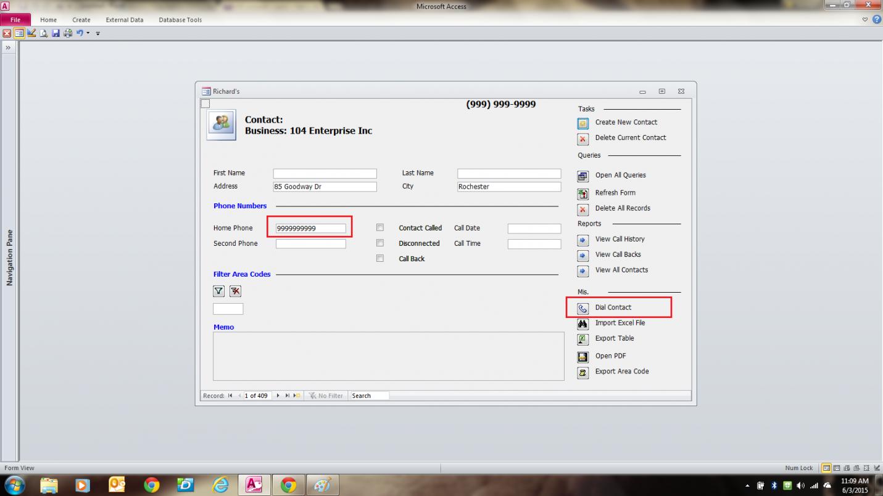The height and width of the screenshot is (496, 883).
Task: Select the City field
Action: (x=509, y=187)
